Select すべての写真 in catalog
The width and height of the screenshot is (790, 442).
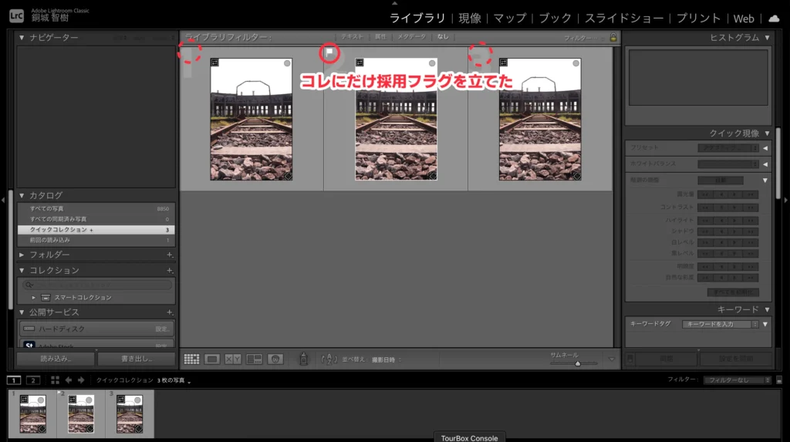[x=96, y=208]
